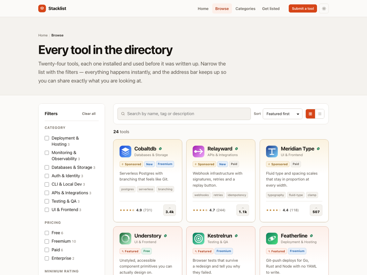
Task: Open the Meridian Type title link
Action: click(298, 149)
